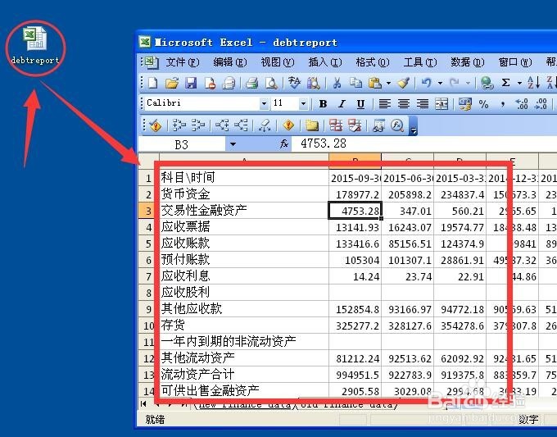Toggle italic formatting
The image size is (557, 437).
coord(342,104)
